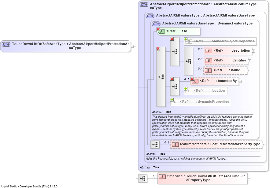Click the CT icon of TouchDownLiftOffSafeAreaType
The width and height of the screenshot is (270, 188).
tap(6, 44)
